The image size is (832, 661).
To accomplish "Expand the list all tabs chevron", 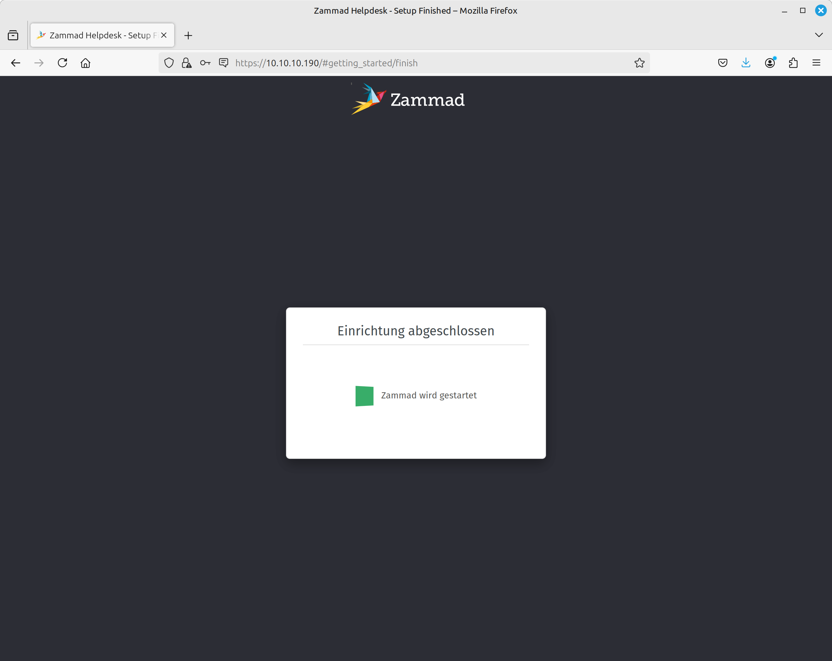I will pyautogui.click(x=818, y=35).
